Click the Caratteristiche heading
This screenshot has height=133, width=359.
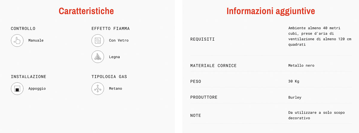point(86,11)
